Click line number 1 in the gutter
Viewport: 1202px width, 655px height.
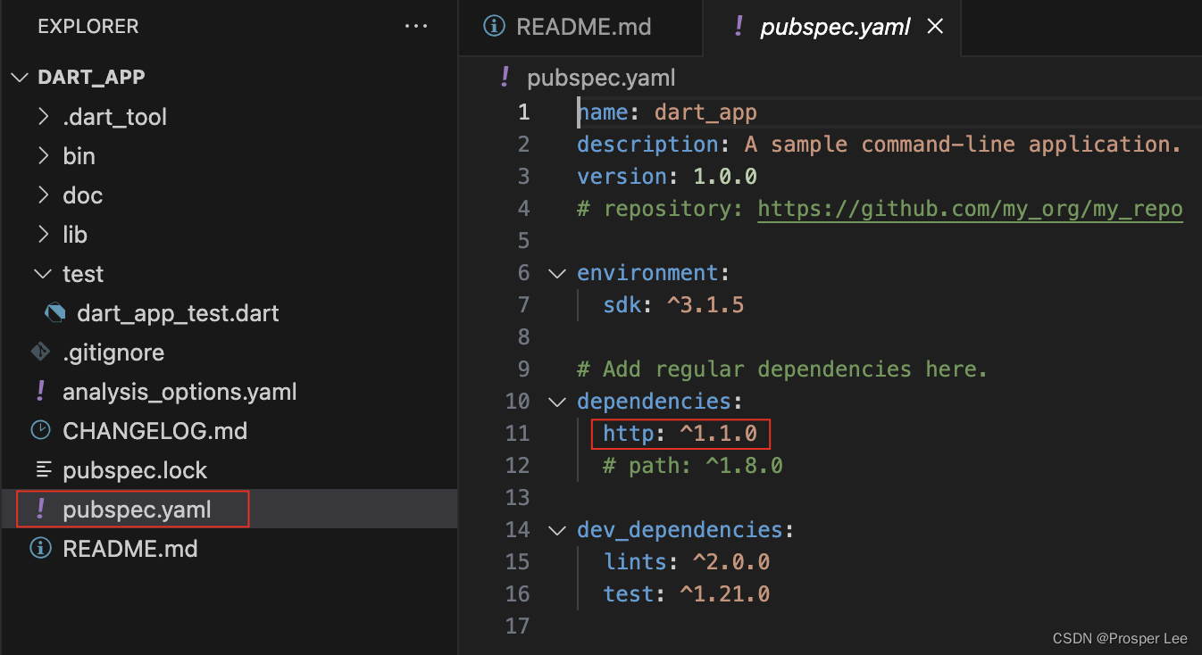pos(523,112)
